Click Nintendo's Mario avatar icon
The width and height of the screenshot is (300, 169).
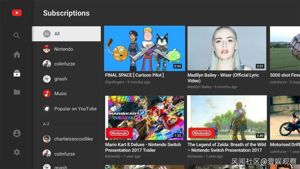47,49
